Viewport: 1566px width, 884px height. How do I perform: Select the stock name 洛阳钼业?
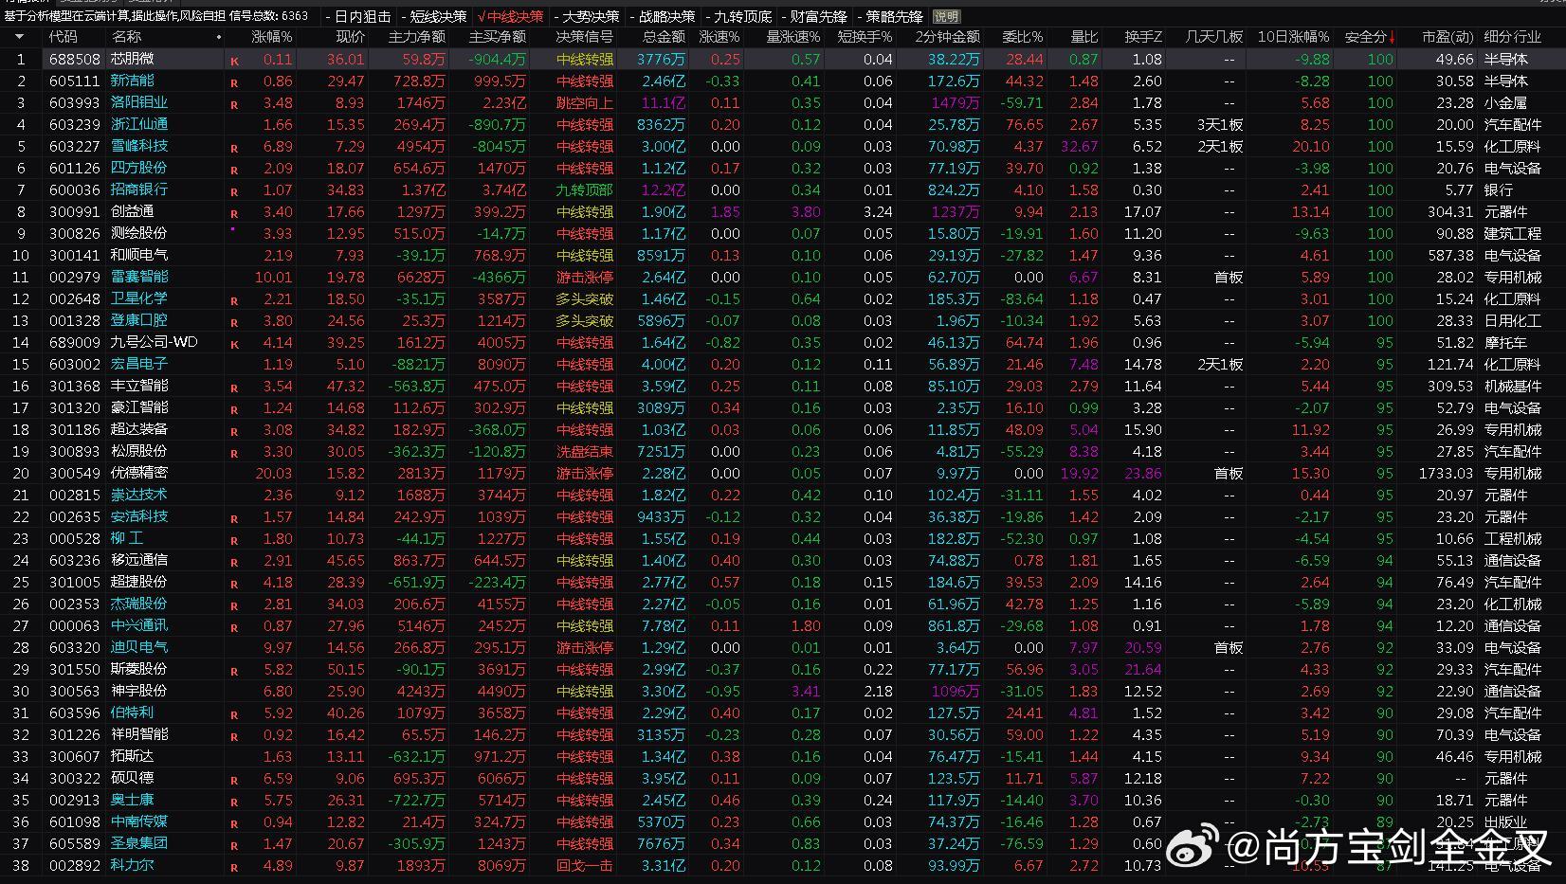(x=139, y=102)
